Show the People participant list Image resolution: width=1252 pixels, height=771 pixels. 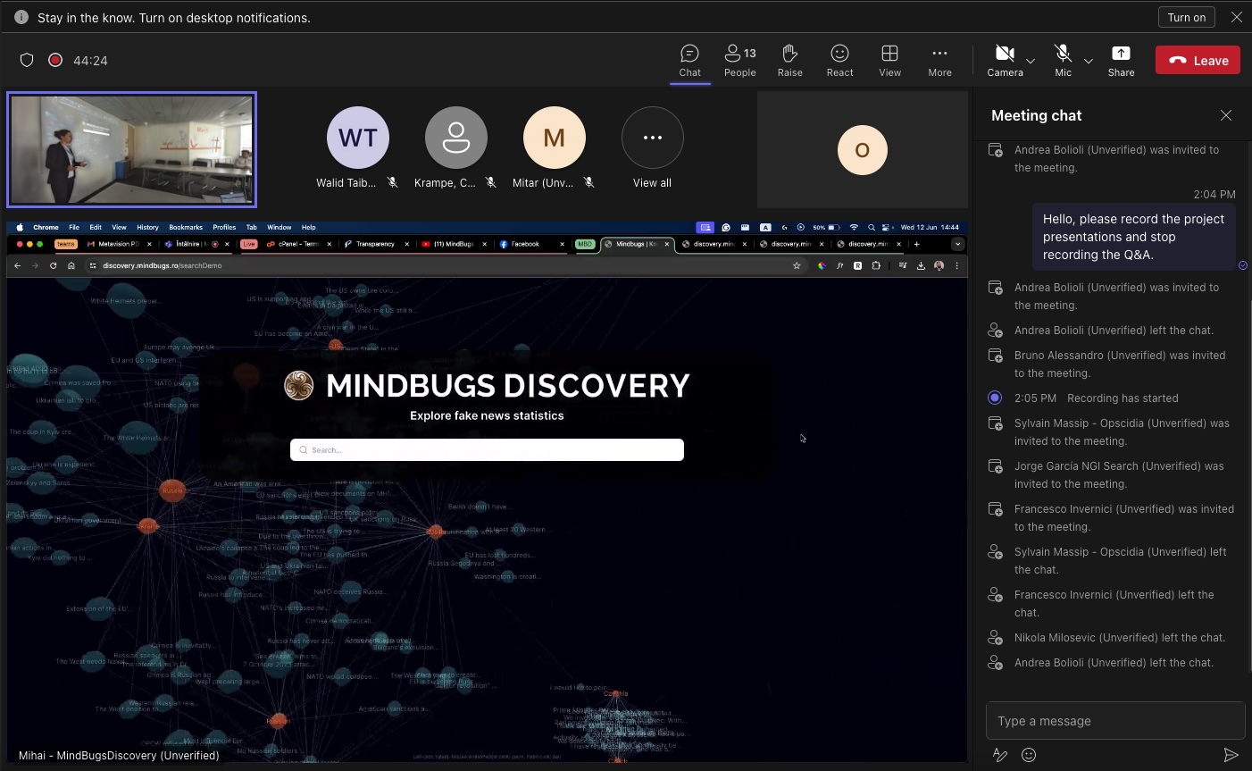tap(739, 61)
